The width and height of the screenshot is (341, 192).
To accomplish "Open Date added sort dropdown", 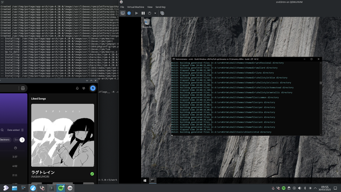I will [15, 130].
